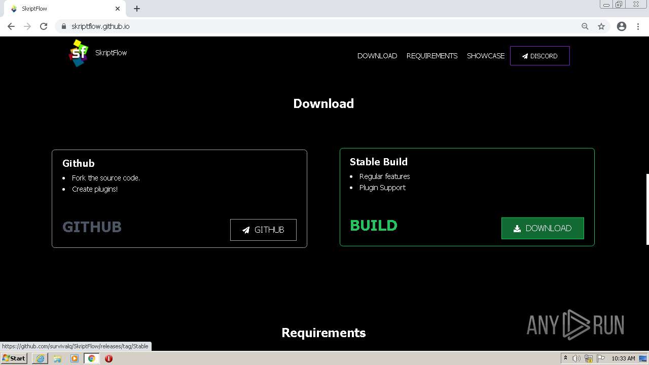
Task: Click the 'Regular features' bullet
Action: (x=385, y=176)
